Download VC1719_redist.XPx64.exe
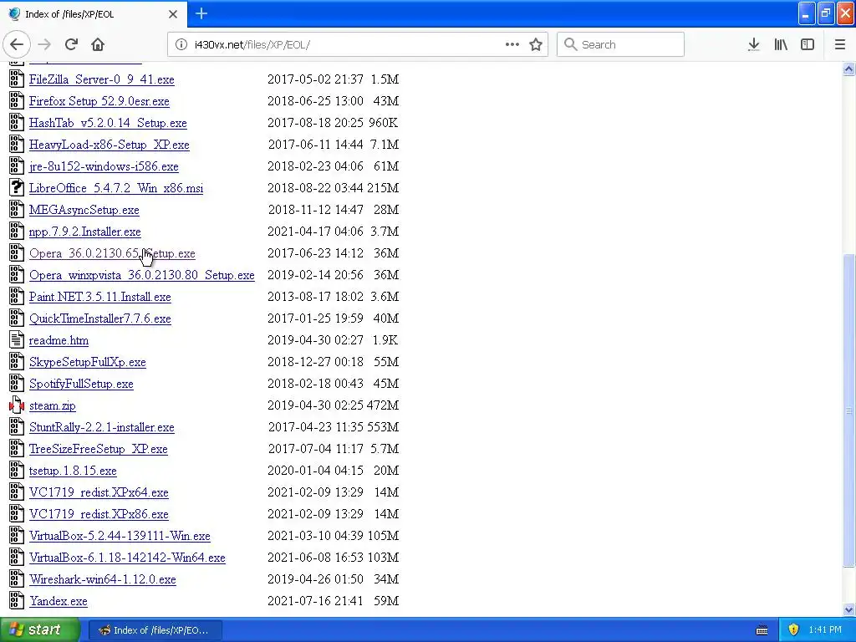This screenshot has height=642, width=856. tap(99, 492)
